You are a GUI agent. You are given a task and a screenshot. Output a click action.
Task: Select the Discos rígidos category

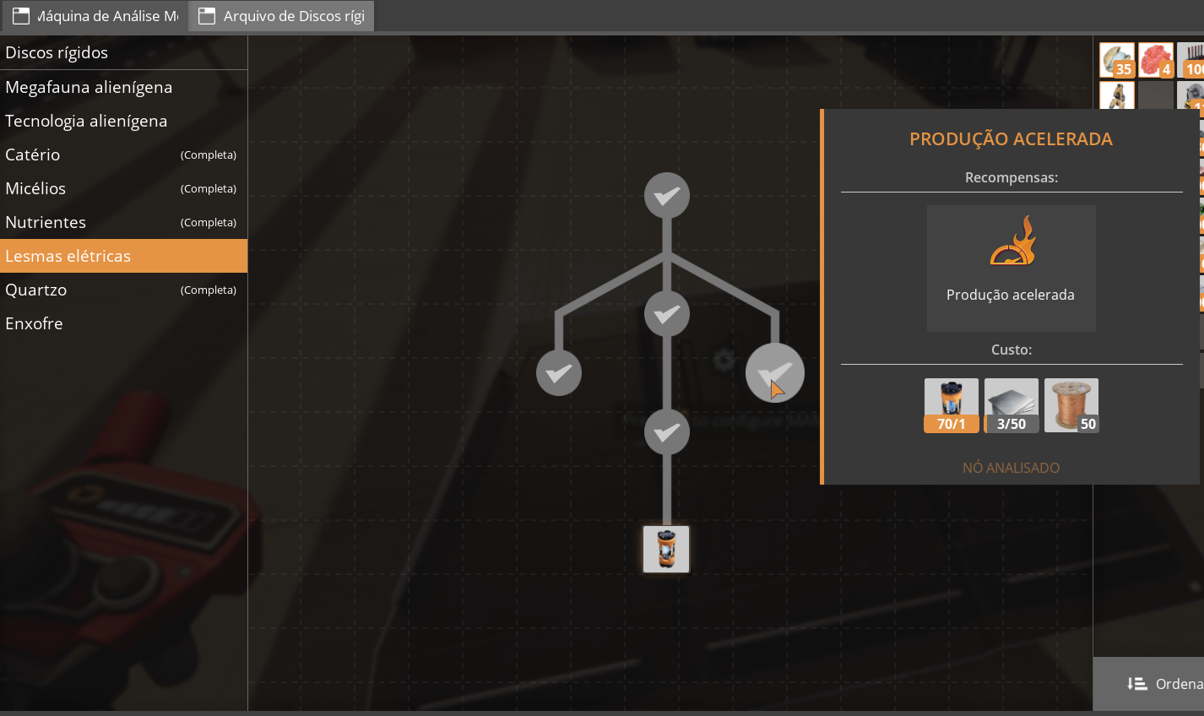(123, 52)
